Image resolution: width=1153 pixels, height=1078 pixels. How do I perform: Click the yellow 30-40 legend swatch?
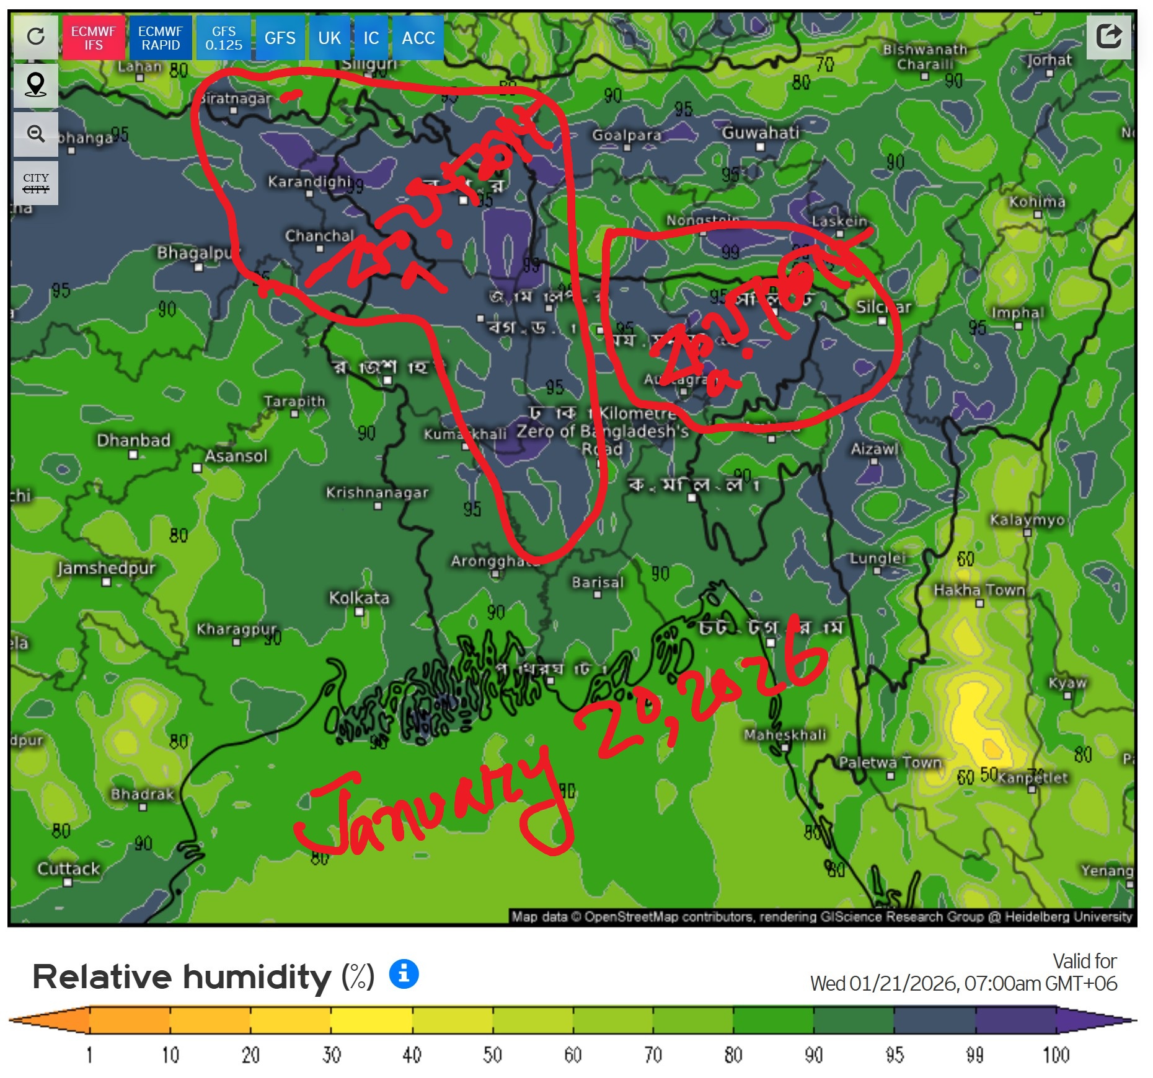click(x=371, y=1019)
